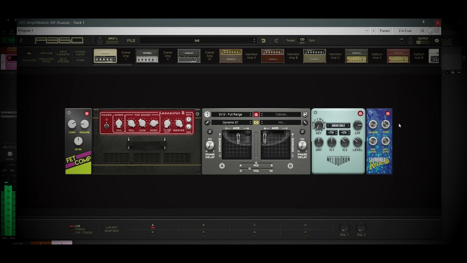Open the Init preset selector
This screenshot has width=467, height=263.
(199, 41)
